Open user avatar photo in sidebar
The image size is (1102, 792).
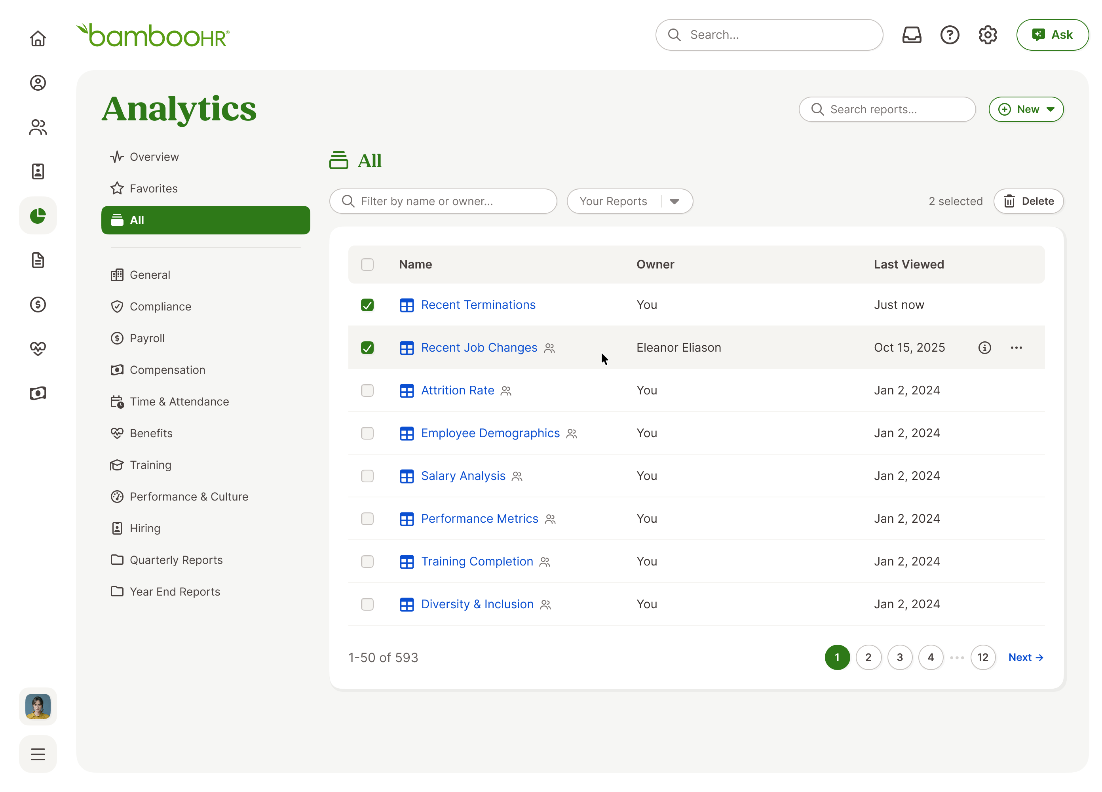38,706
